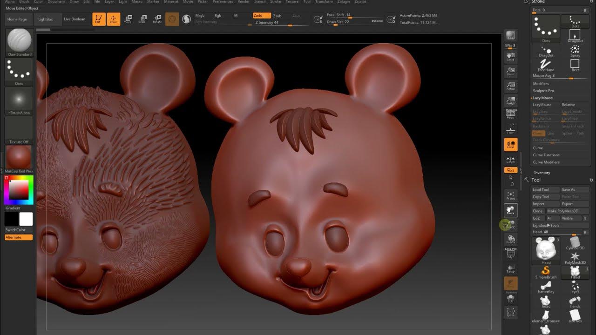Open the Zplugin menu

343,2
